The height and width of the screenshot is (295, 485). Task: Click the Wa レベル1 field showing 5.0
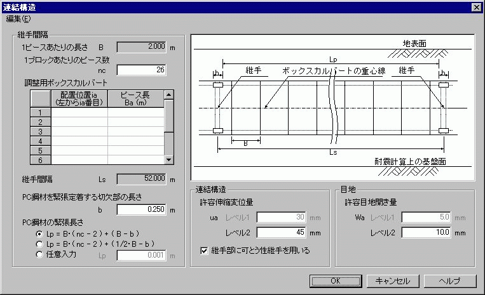click(x=426, y=217)
